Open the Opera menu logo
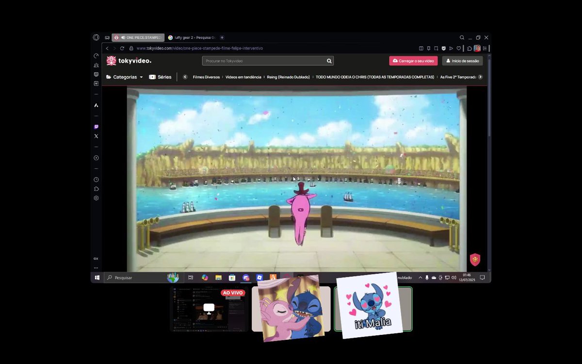 coord(96,37)
